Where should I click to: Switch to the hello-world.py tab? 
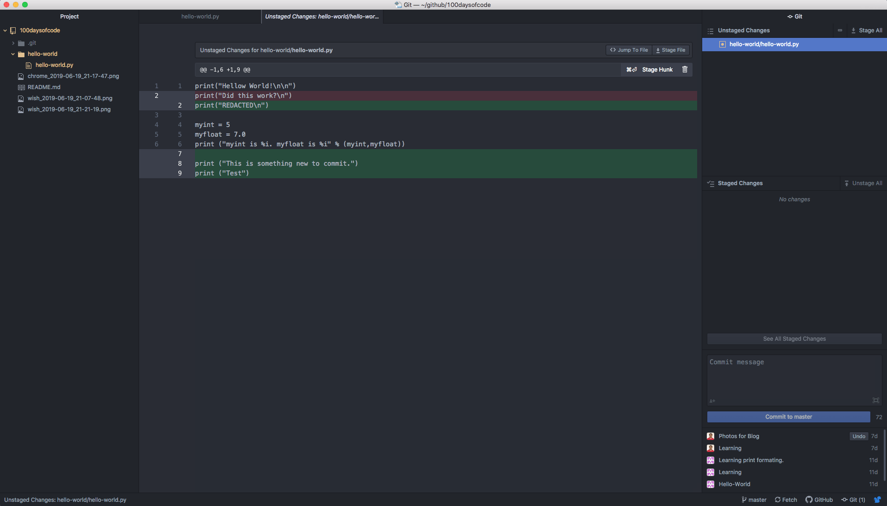pyautogui.click(x=200, y=16)
